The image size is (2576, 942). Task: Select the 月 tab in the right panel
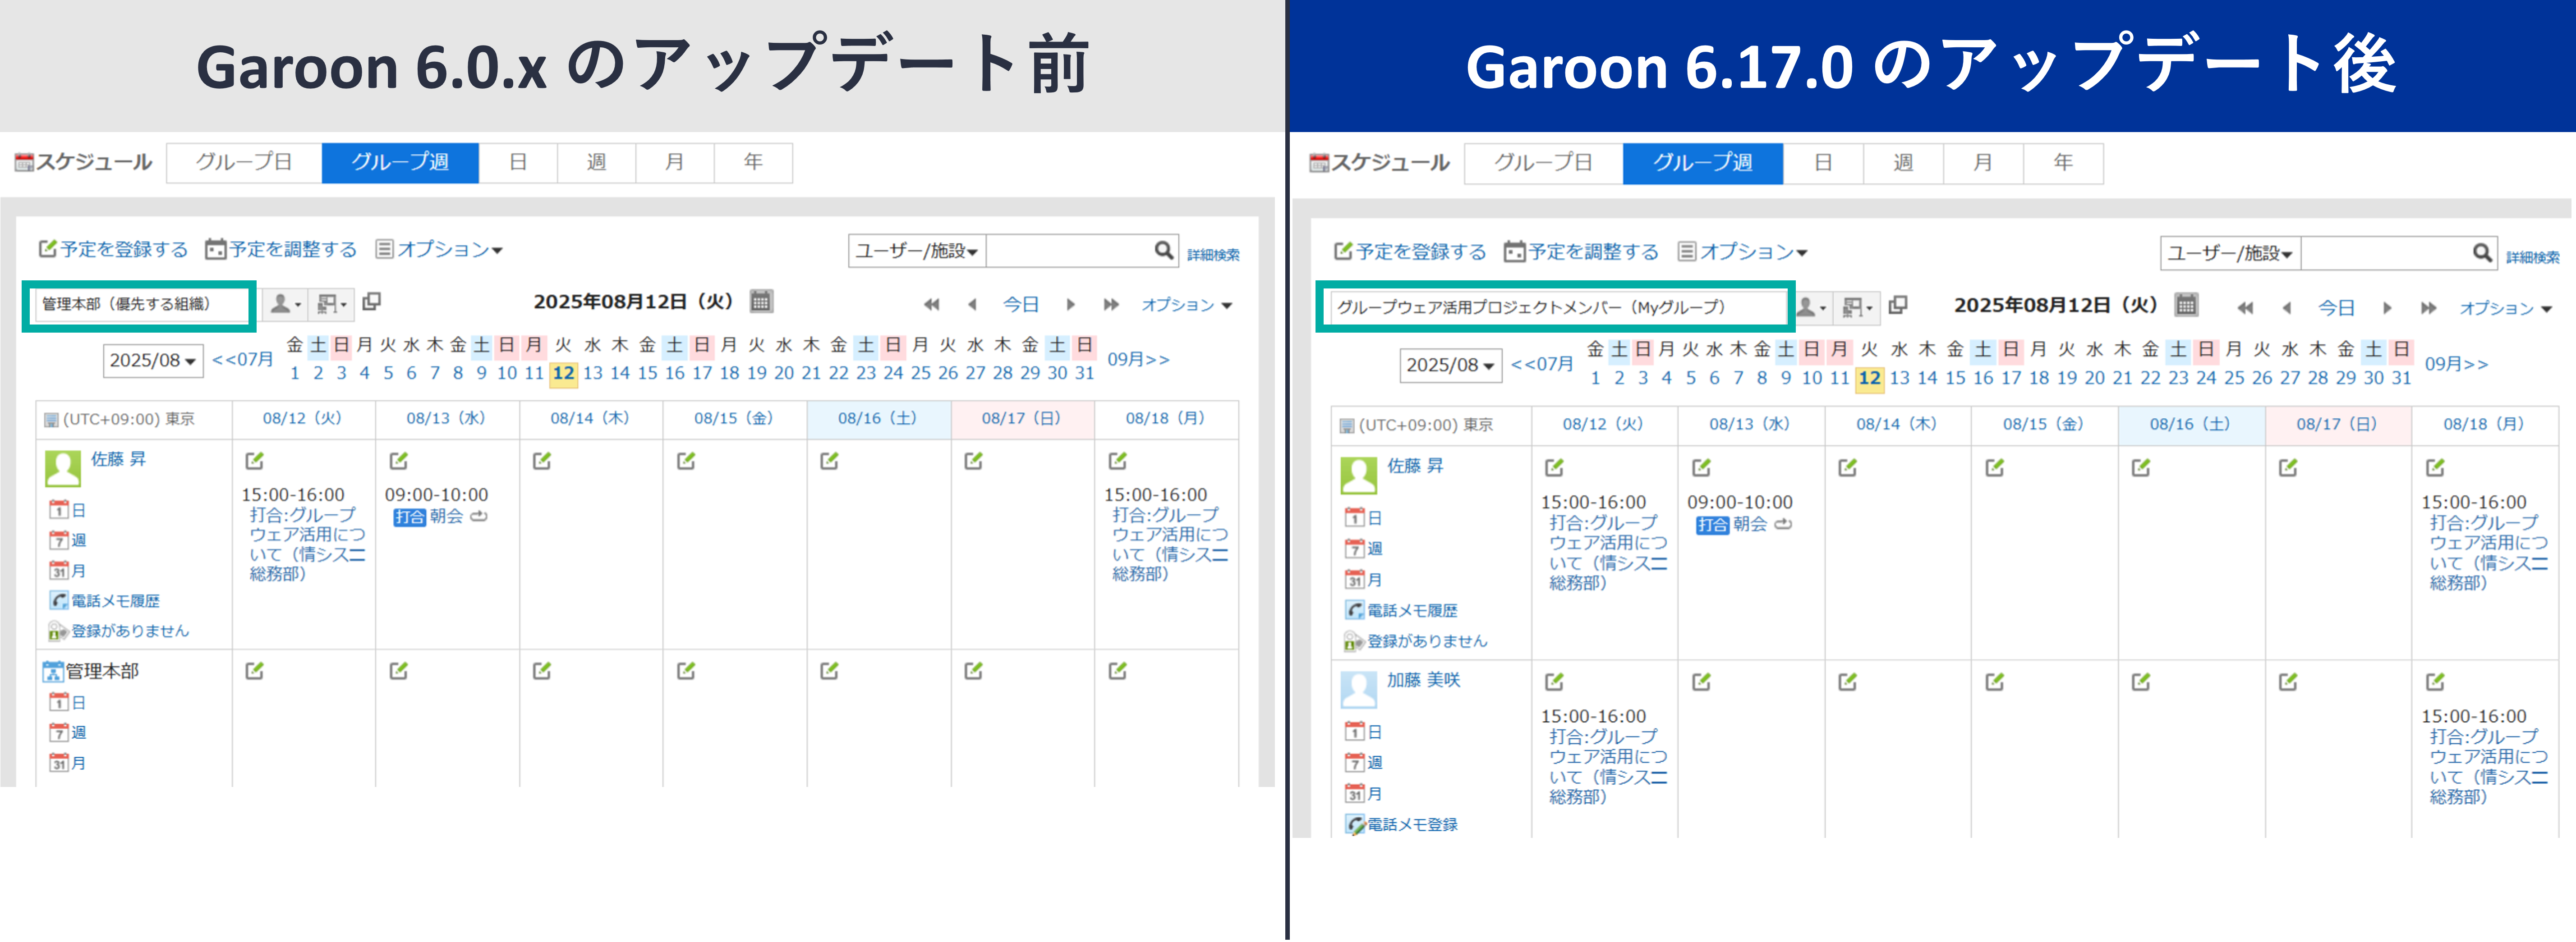(x=1983, y=163)
